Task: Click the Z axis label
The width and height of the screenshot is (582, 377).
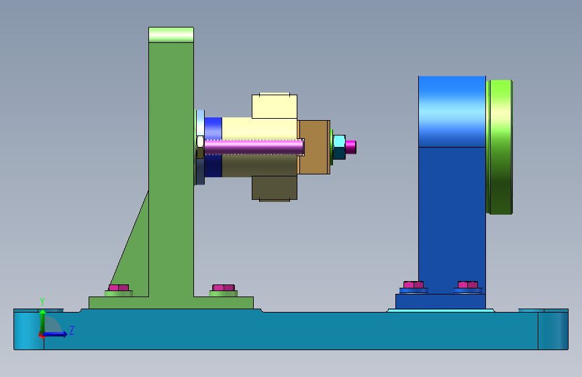Action: click(72, 330)
